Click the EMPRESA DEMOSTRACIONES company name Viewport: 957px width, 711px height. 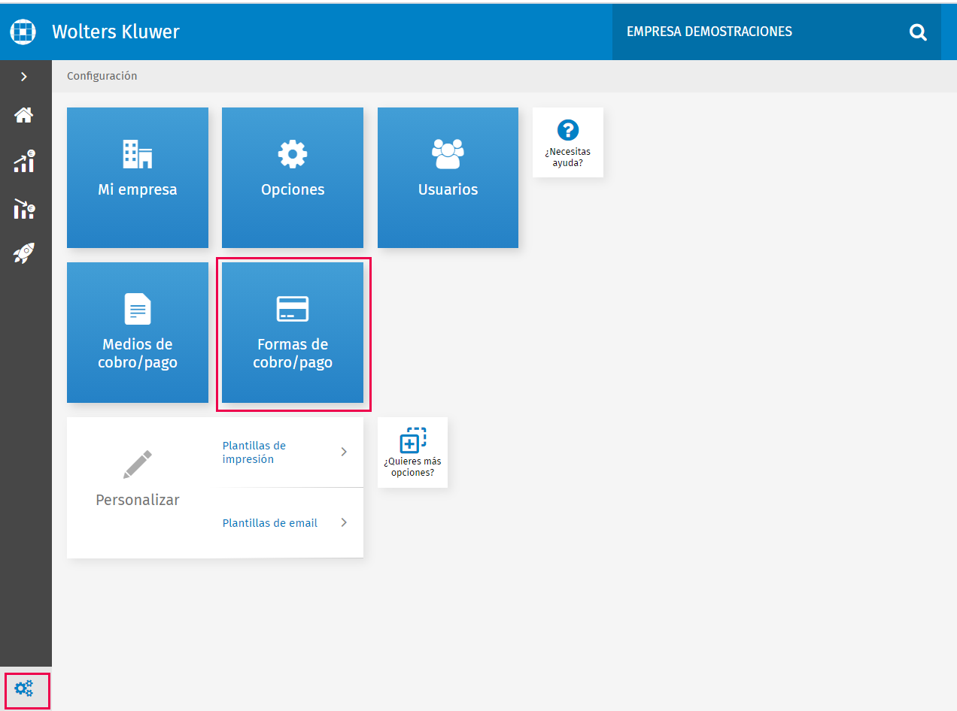pos(709,32)
